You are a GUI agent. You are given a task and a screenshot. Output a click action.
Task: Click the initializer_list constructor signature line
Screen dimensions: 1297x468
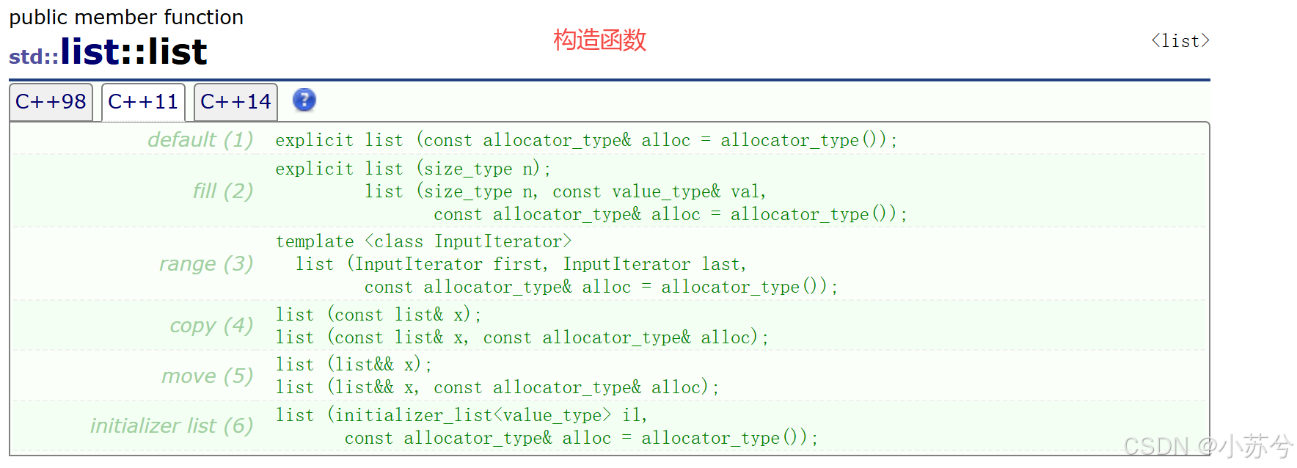coord(461,414)
